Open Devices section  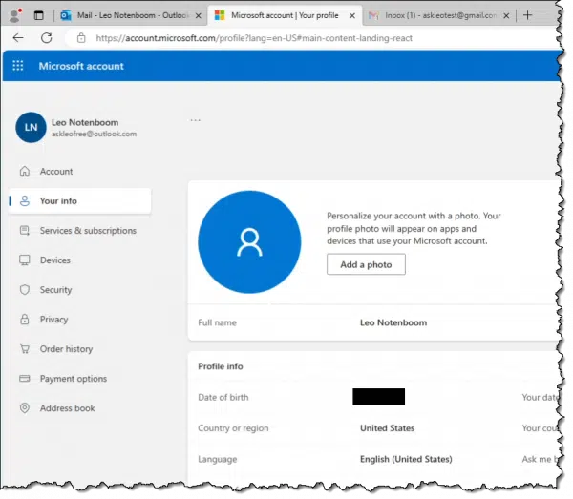click(x=55, y=260)
